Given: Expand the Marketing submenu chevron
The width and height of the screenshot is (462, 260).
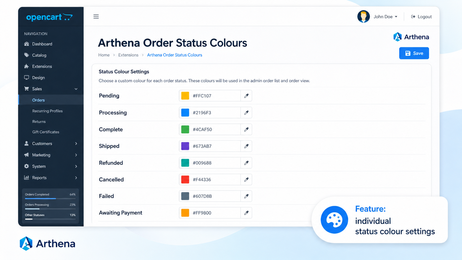Looking at the screenshot, I should coord(76,155).
